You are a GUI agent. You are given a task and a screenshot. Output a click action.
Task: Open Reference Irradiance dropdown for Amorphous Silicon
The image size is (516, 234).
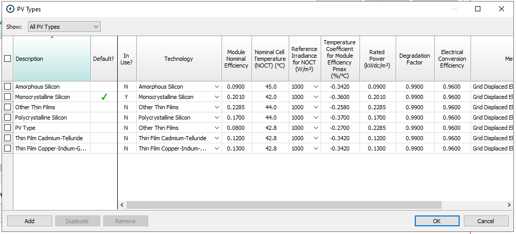[316, 87]
